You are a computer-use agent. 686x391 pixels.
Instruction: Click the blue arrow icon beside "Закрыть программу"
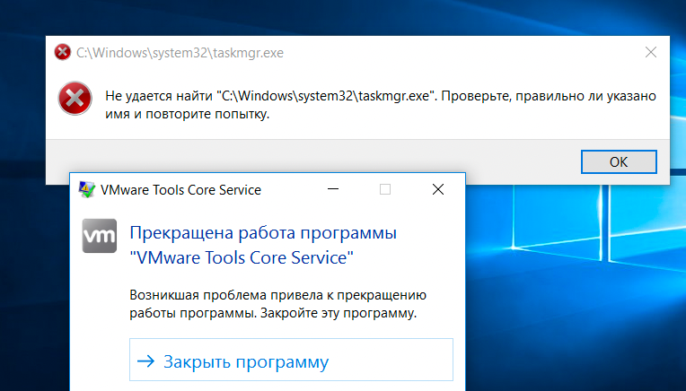[145, 361]
